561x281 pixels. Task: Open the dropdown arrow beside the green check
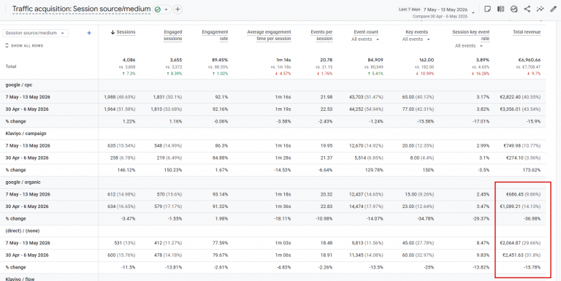(167, 9)
